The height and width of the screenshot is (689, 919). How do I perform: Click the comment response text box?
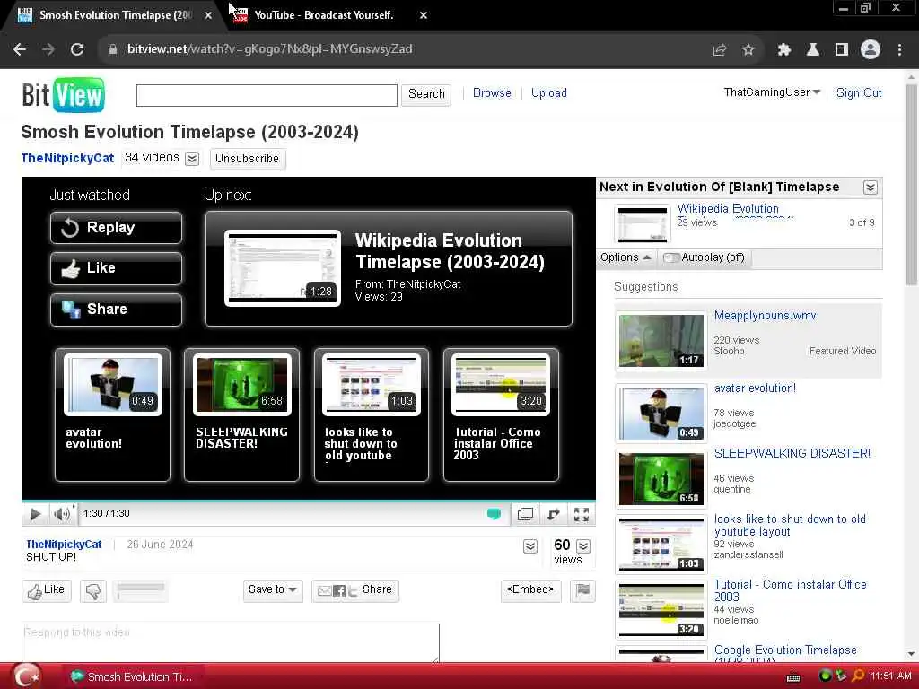[x=231, y=643]
